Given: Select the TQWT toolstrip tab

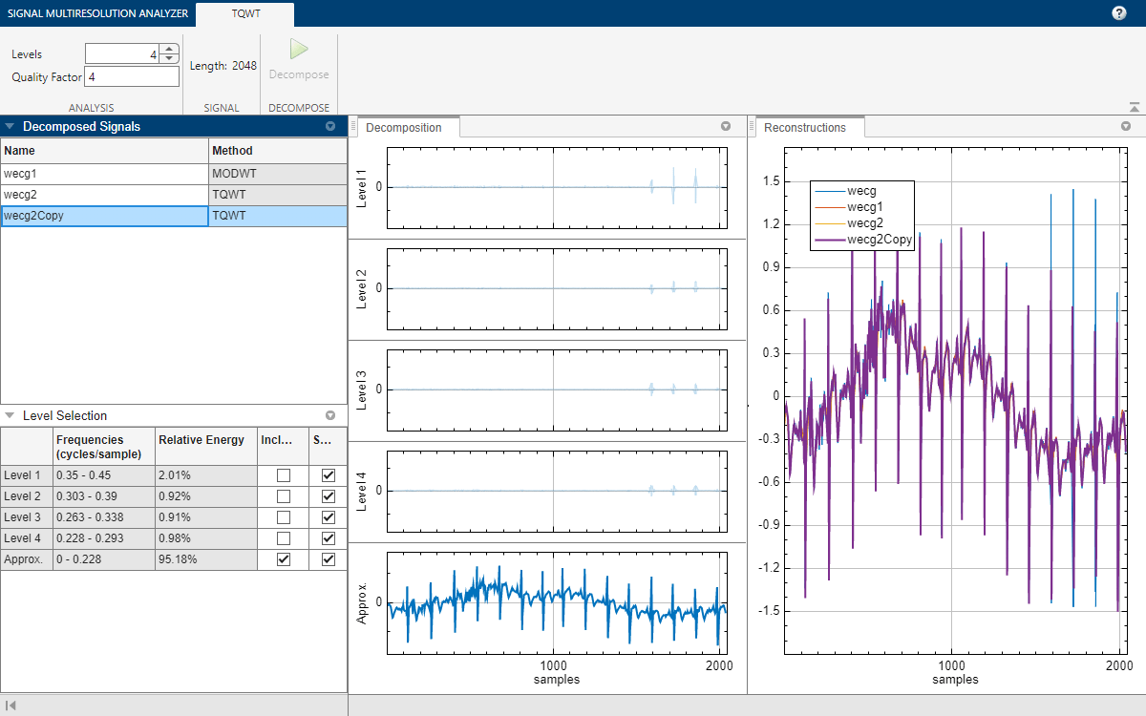Looking at the screenshot, I should click(244, 13).
